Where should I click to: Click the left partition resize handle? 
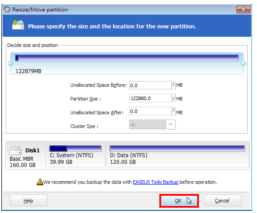[x=10, y=63]
